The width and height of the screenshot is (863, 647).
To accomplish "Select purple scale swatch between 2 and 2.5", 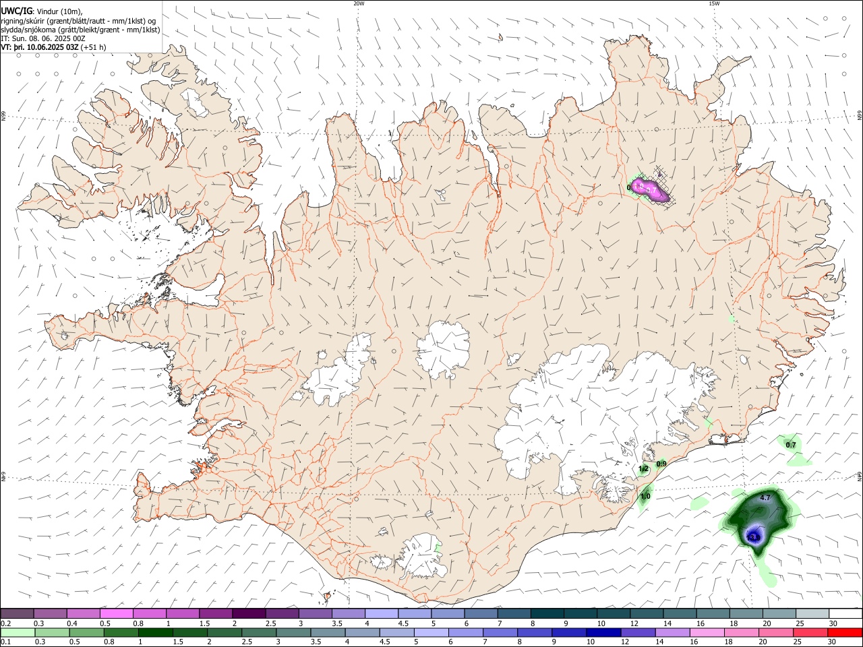I will tap(248, 613).
